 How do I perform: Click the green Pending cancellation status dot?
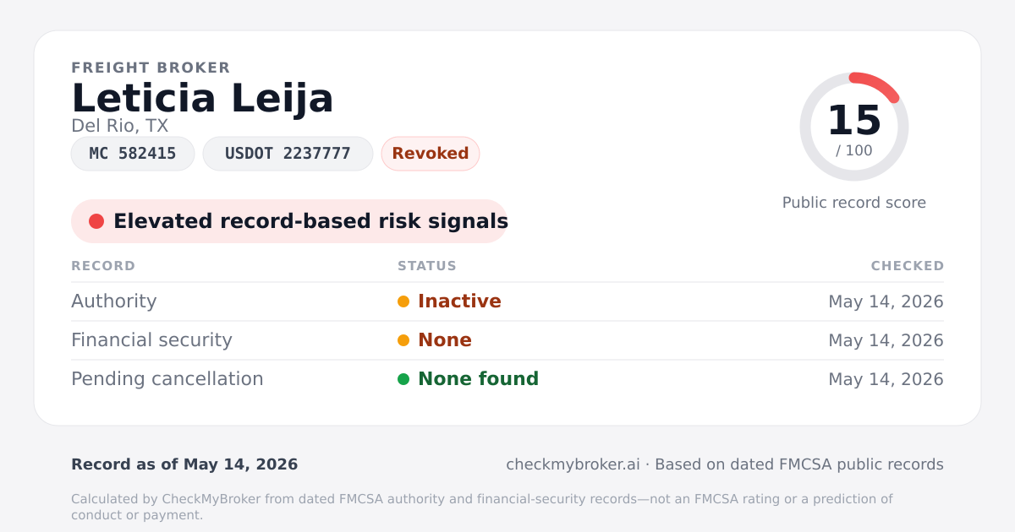pos(403,379)
